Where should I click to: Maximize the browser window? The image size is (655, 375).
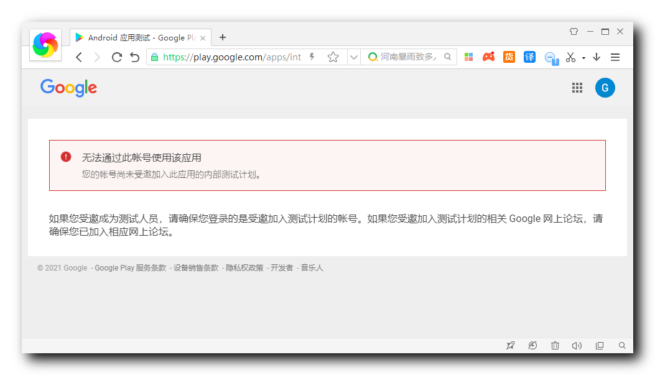click(605, 31)
